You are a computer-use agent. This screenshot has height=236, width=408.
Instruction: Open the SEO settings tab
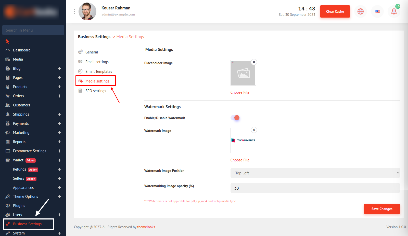tap(96, 91)
